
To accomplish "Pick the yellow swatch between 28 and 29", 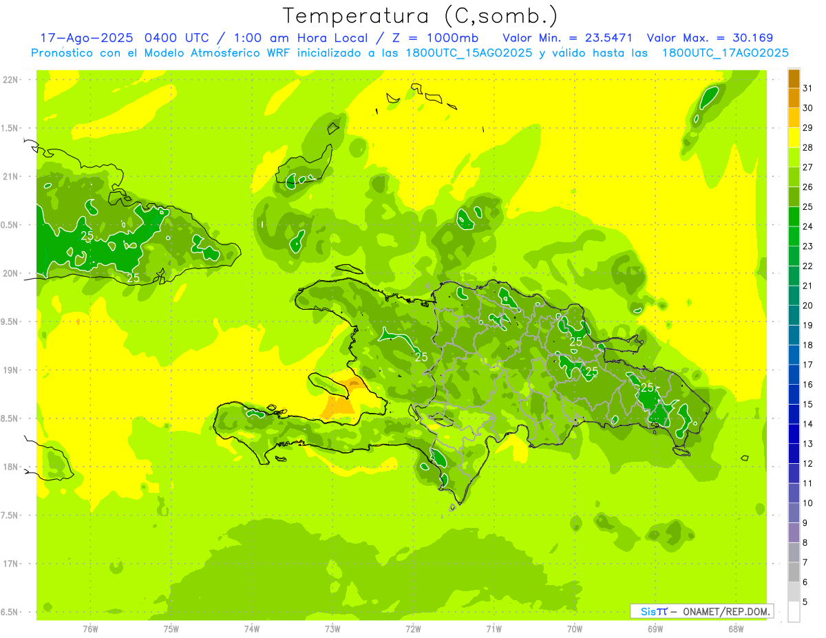I will (x=794, y=138).
